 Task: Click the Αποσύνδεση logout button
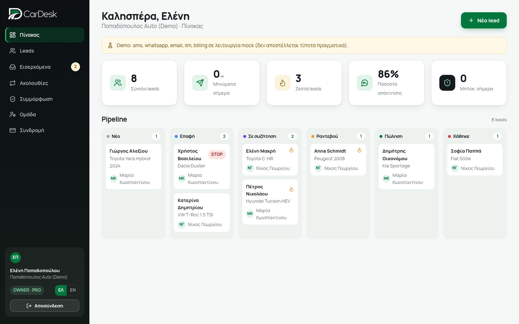(45, 306)
